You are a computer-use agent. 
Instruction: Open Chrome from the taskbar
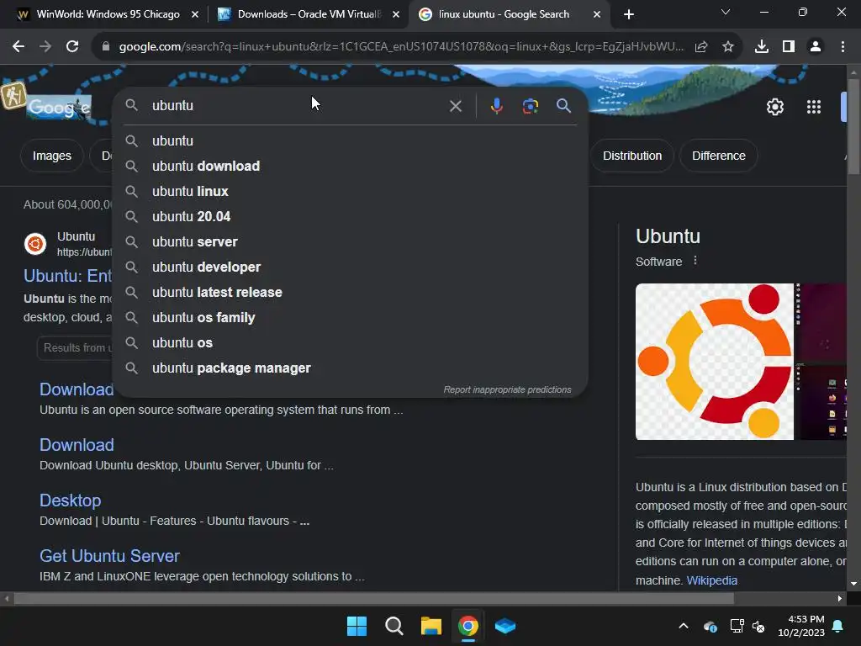coord(467,626)
